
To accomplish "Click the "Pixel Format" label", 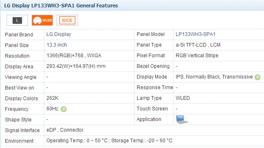I will 151,56.
